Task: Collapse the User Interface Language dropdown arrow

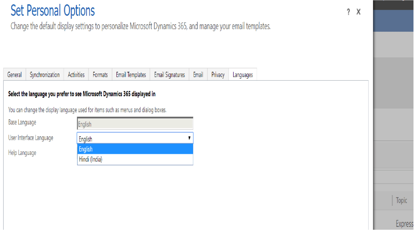Action: 189,138
